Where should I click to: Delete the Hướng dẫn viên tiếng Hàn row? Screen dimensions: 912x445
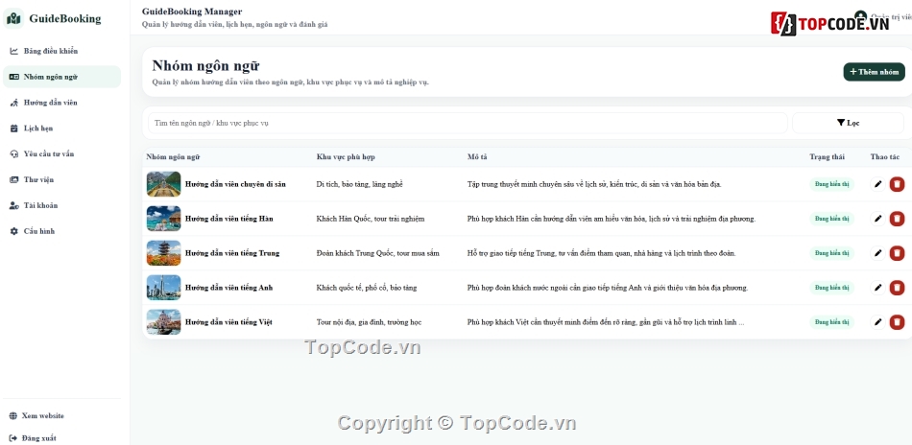click(x=897, y=219)
